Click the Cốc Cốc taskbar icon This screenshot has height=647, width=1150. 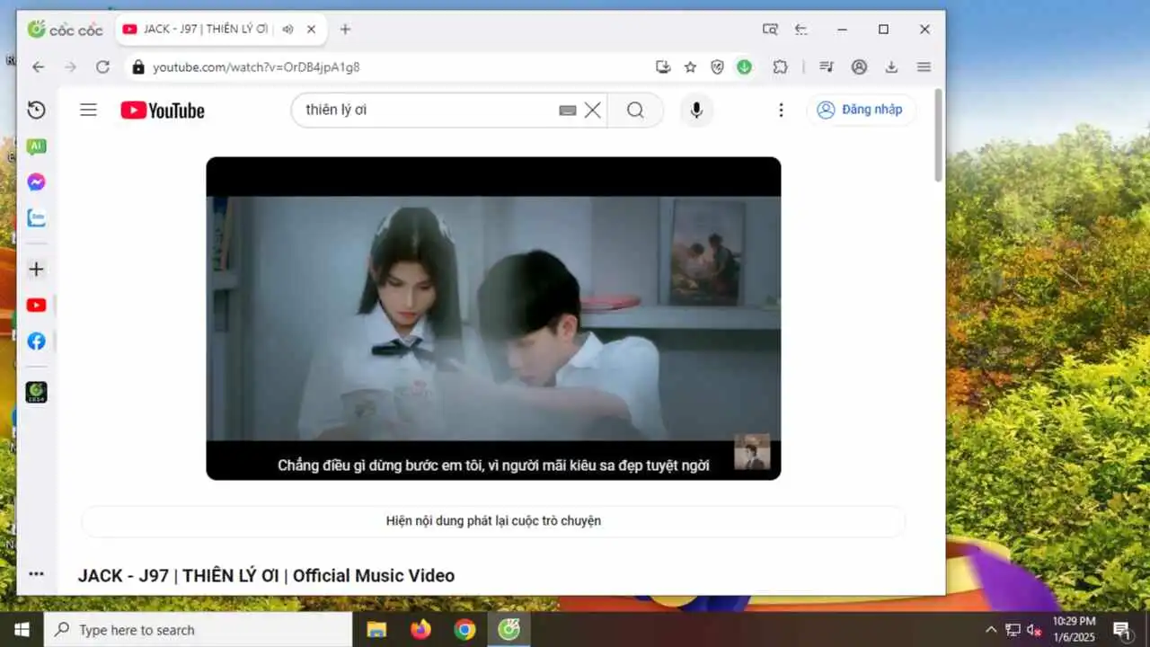[x=509, y=630]
